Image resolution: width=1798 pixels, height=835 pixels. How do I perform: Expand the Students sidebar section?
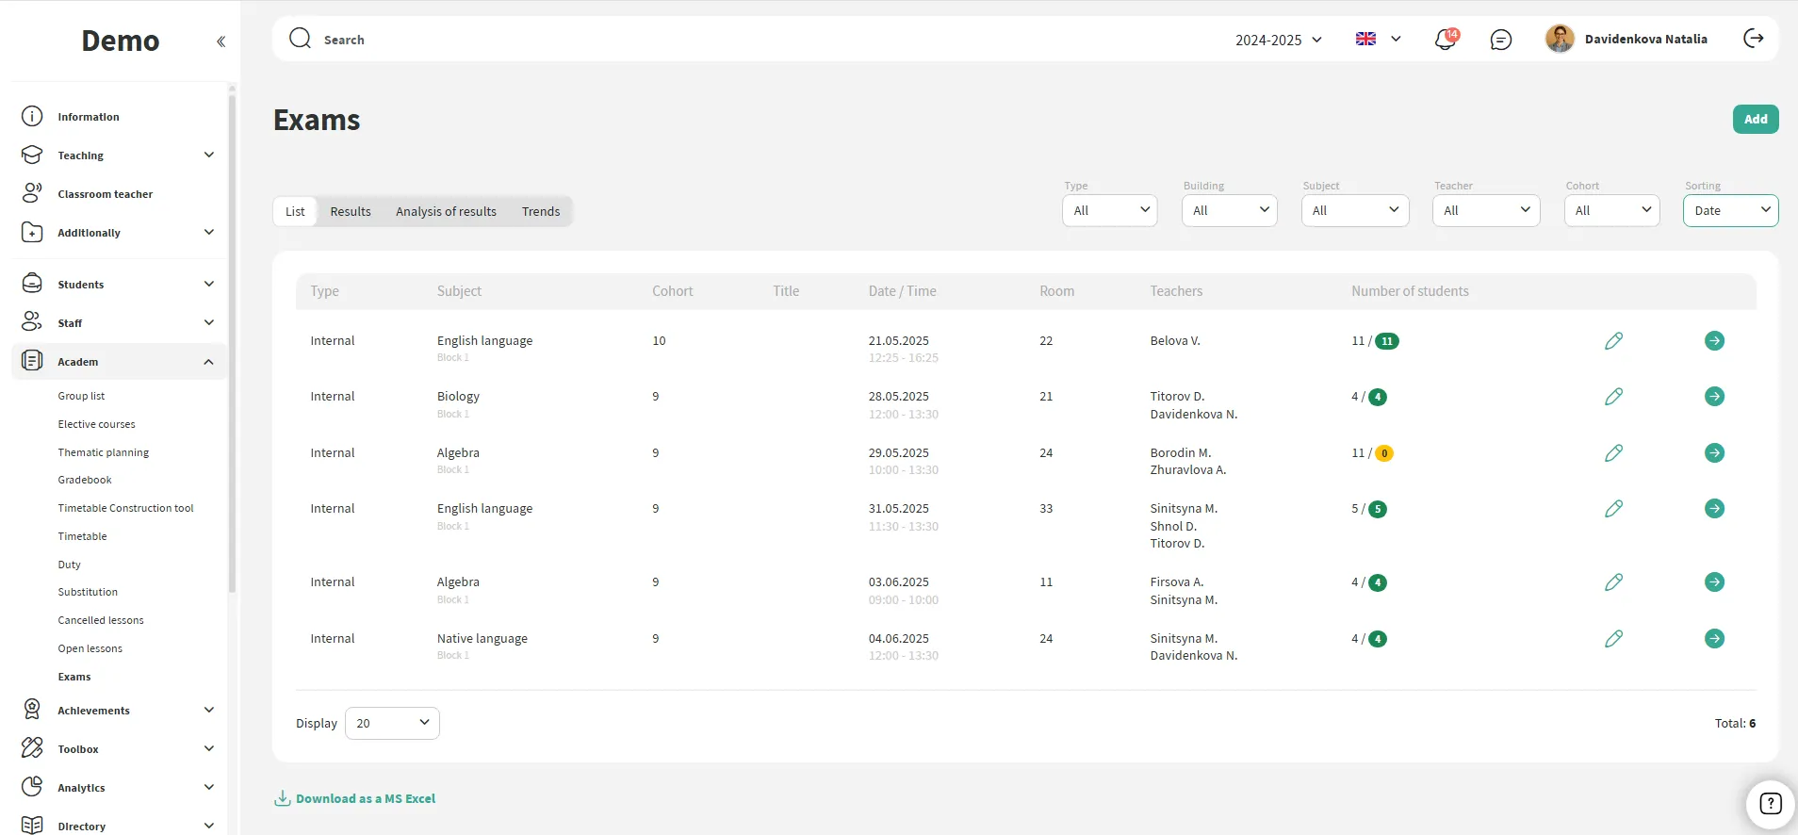[x=208, y=285]
